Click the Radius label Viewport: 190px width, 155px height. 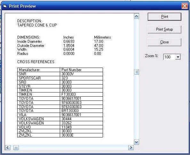point(23,54)
